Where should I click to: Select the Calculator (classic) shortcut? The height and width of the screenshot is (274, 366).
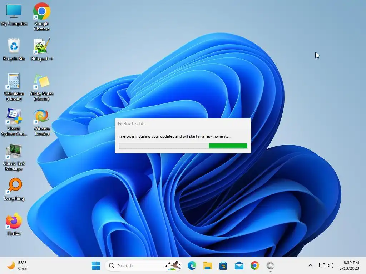(14, 87)
